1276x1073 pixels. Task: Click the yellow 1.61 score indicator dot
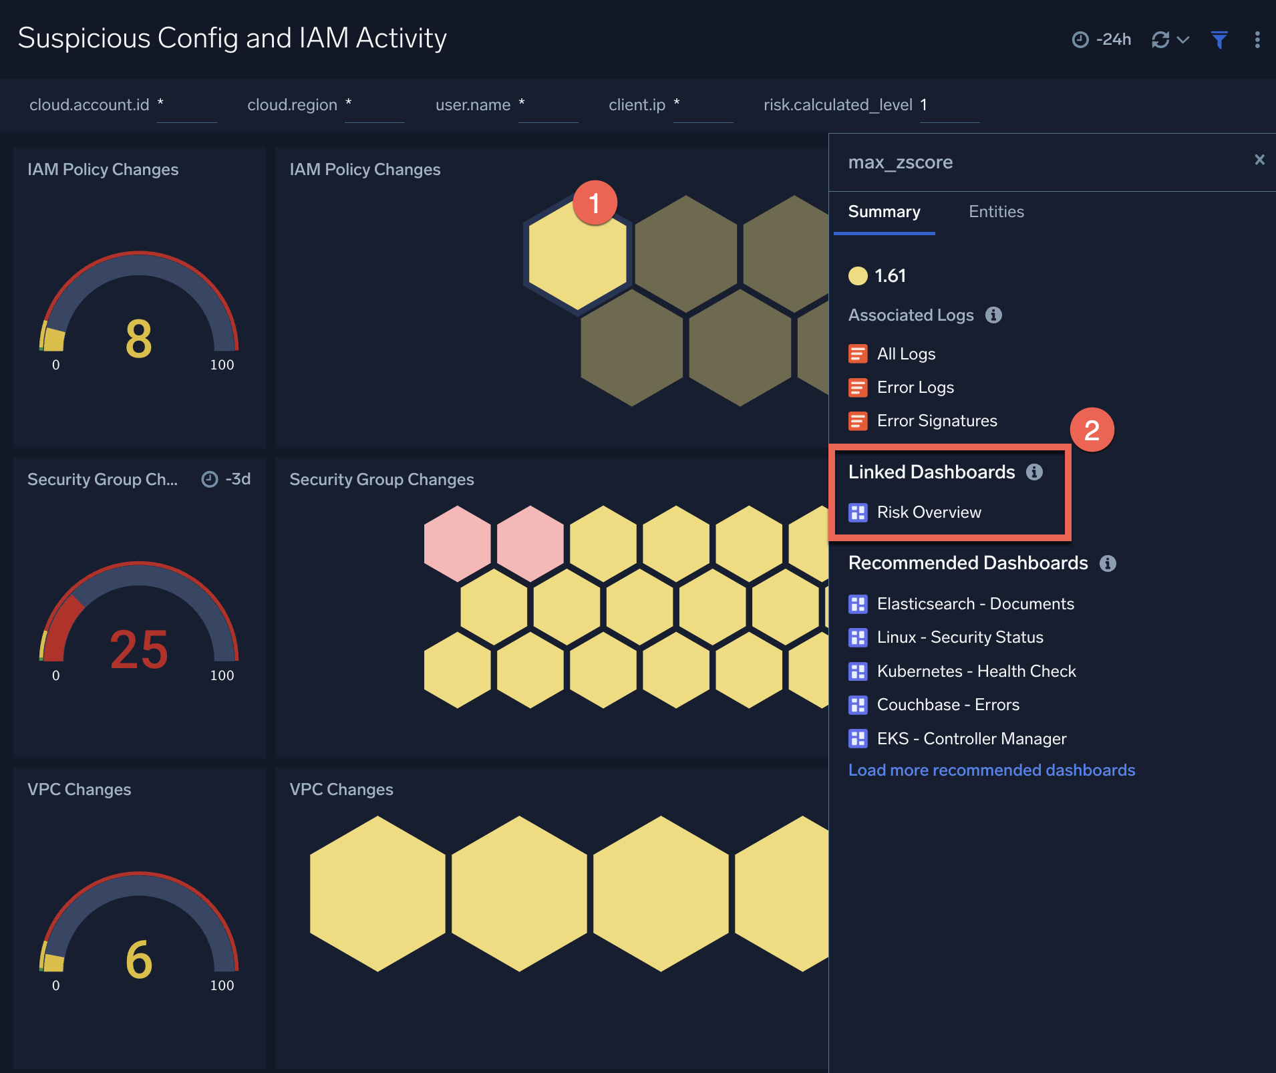pos(858,276)
